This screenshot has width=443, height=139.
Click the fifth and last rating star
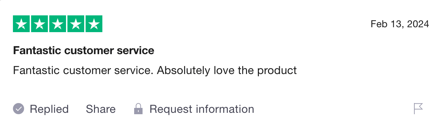click(x=94, y=24)
